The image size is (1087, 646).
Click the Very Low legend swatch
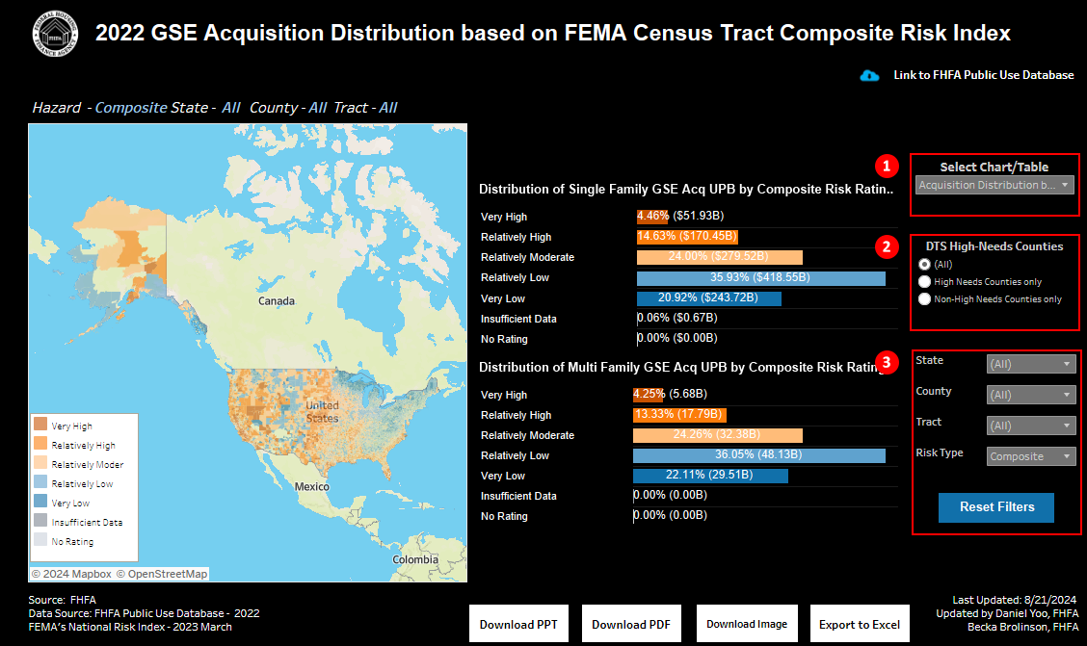[x=40, y=501]
